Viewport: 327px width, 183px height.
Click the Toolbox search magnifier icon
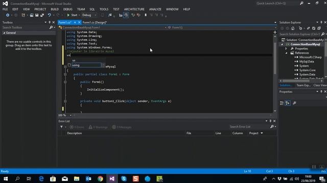coord(51,27)
